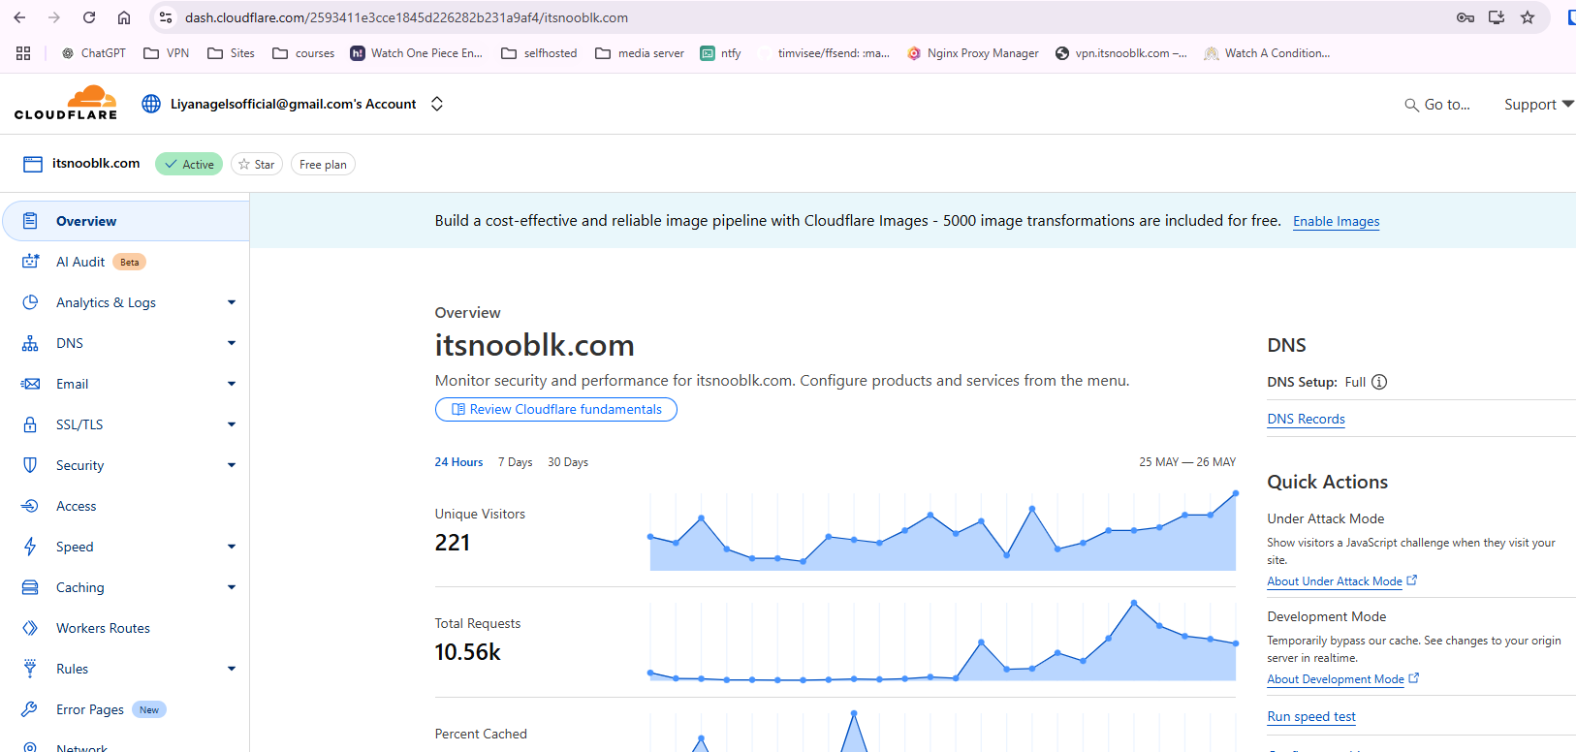Click the browser back arrow
Screen dimensions: 1576x752
click(x=19, y=17)
